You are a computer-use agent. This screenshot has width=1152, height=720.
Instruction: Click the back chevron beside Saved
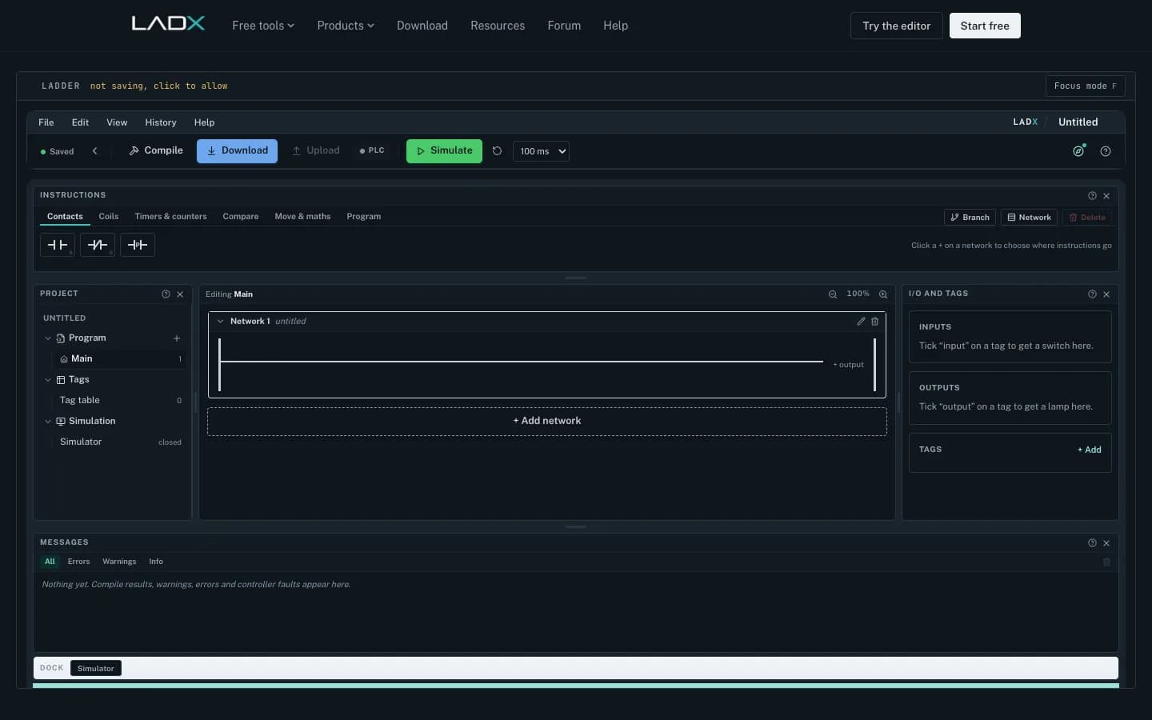94,151
